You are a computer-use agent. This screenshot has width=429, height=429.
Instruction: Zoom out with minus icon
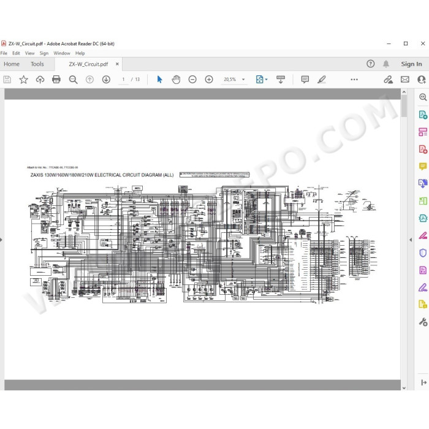click(192, 80)
